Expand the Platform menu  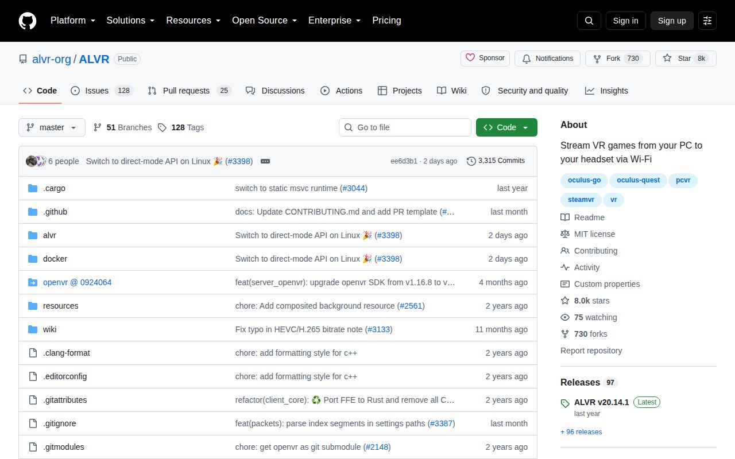73,21
